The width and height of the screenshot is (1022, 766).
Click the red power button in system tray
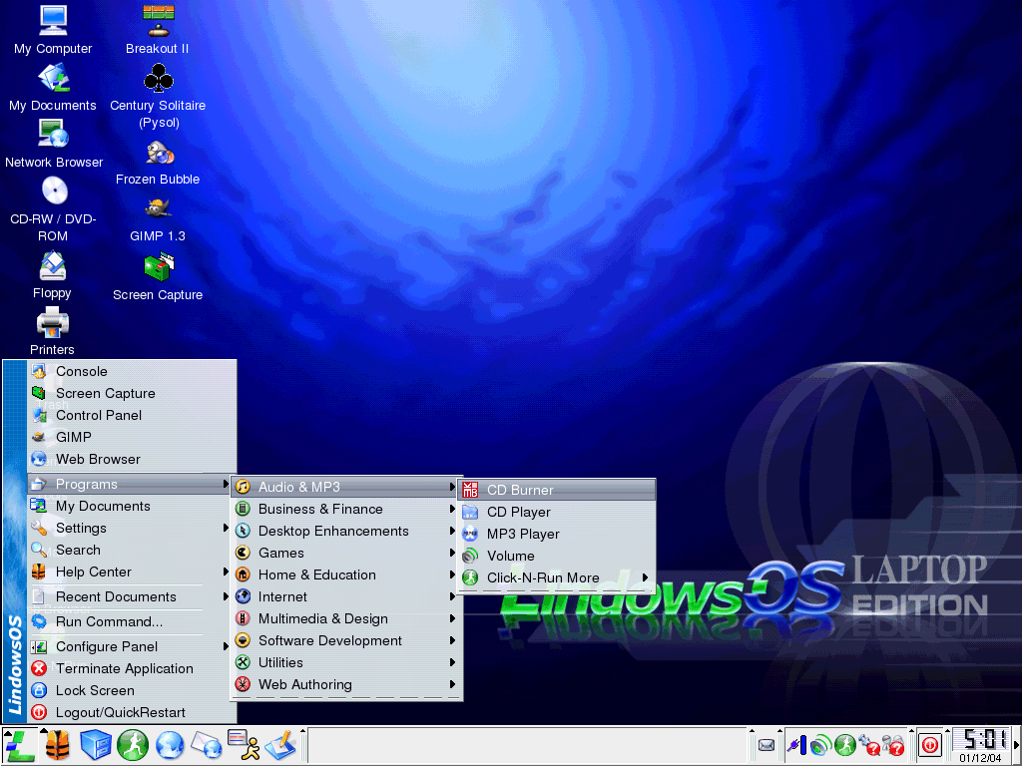tap(929, 745)
